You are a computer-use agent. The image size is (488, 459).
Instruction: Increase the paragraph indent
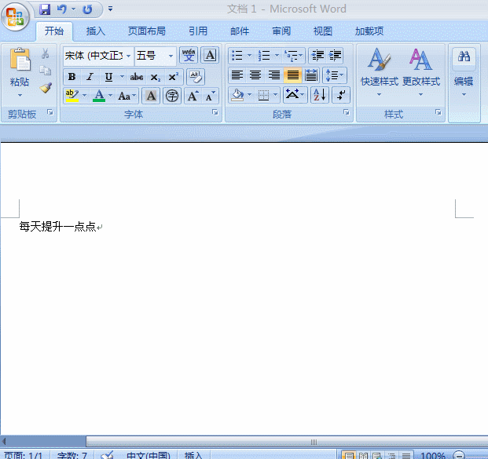335,56
